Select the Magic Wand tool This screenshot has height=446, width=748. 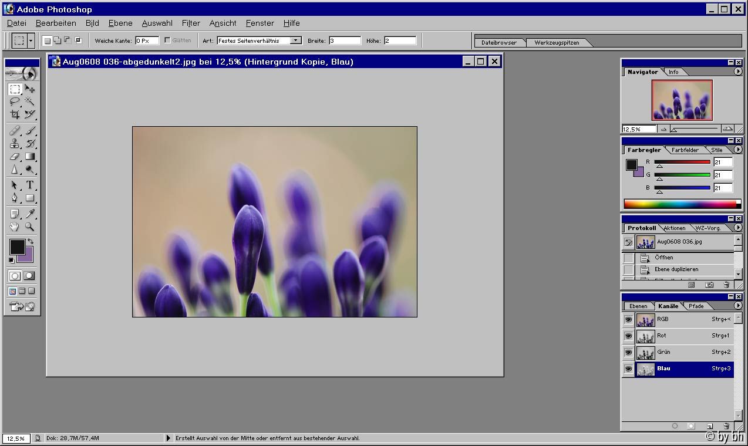pos(30,102)
